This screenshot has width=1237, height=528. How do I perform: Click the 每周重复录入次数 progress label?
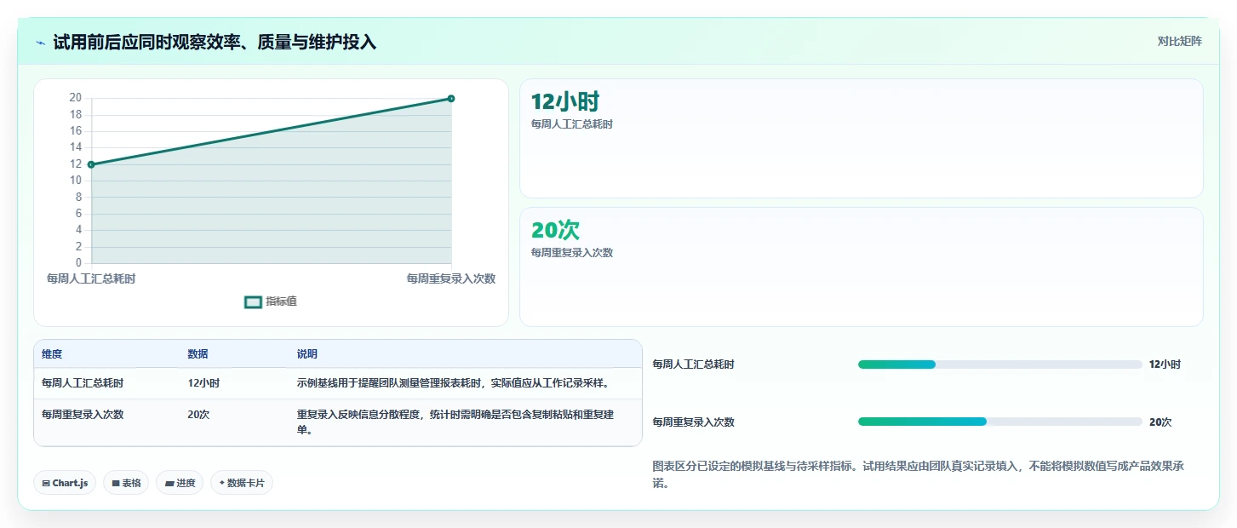pos(693,422)
